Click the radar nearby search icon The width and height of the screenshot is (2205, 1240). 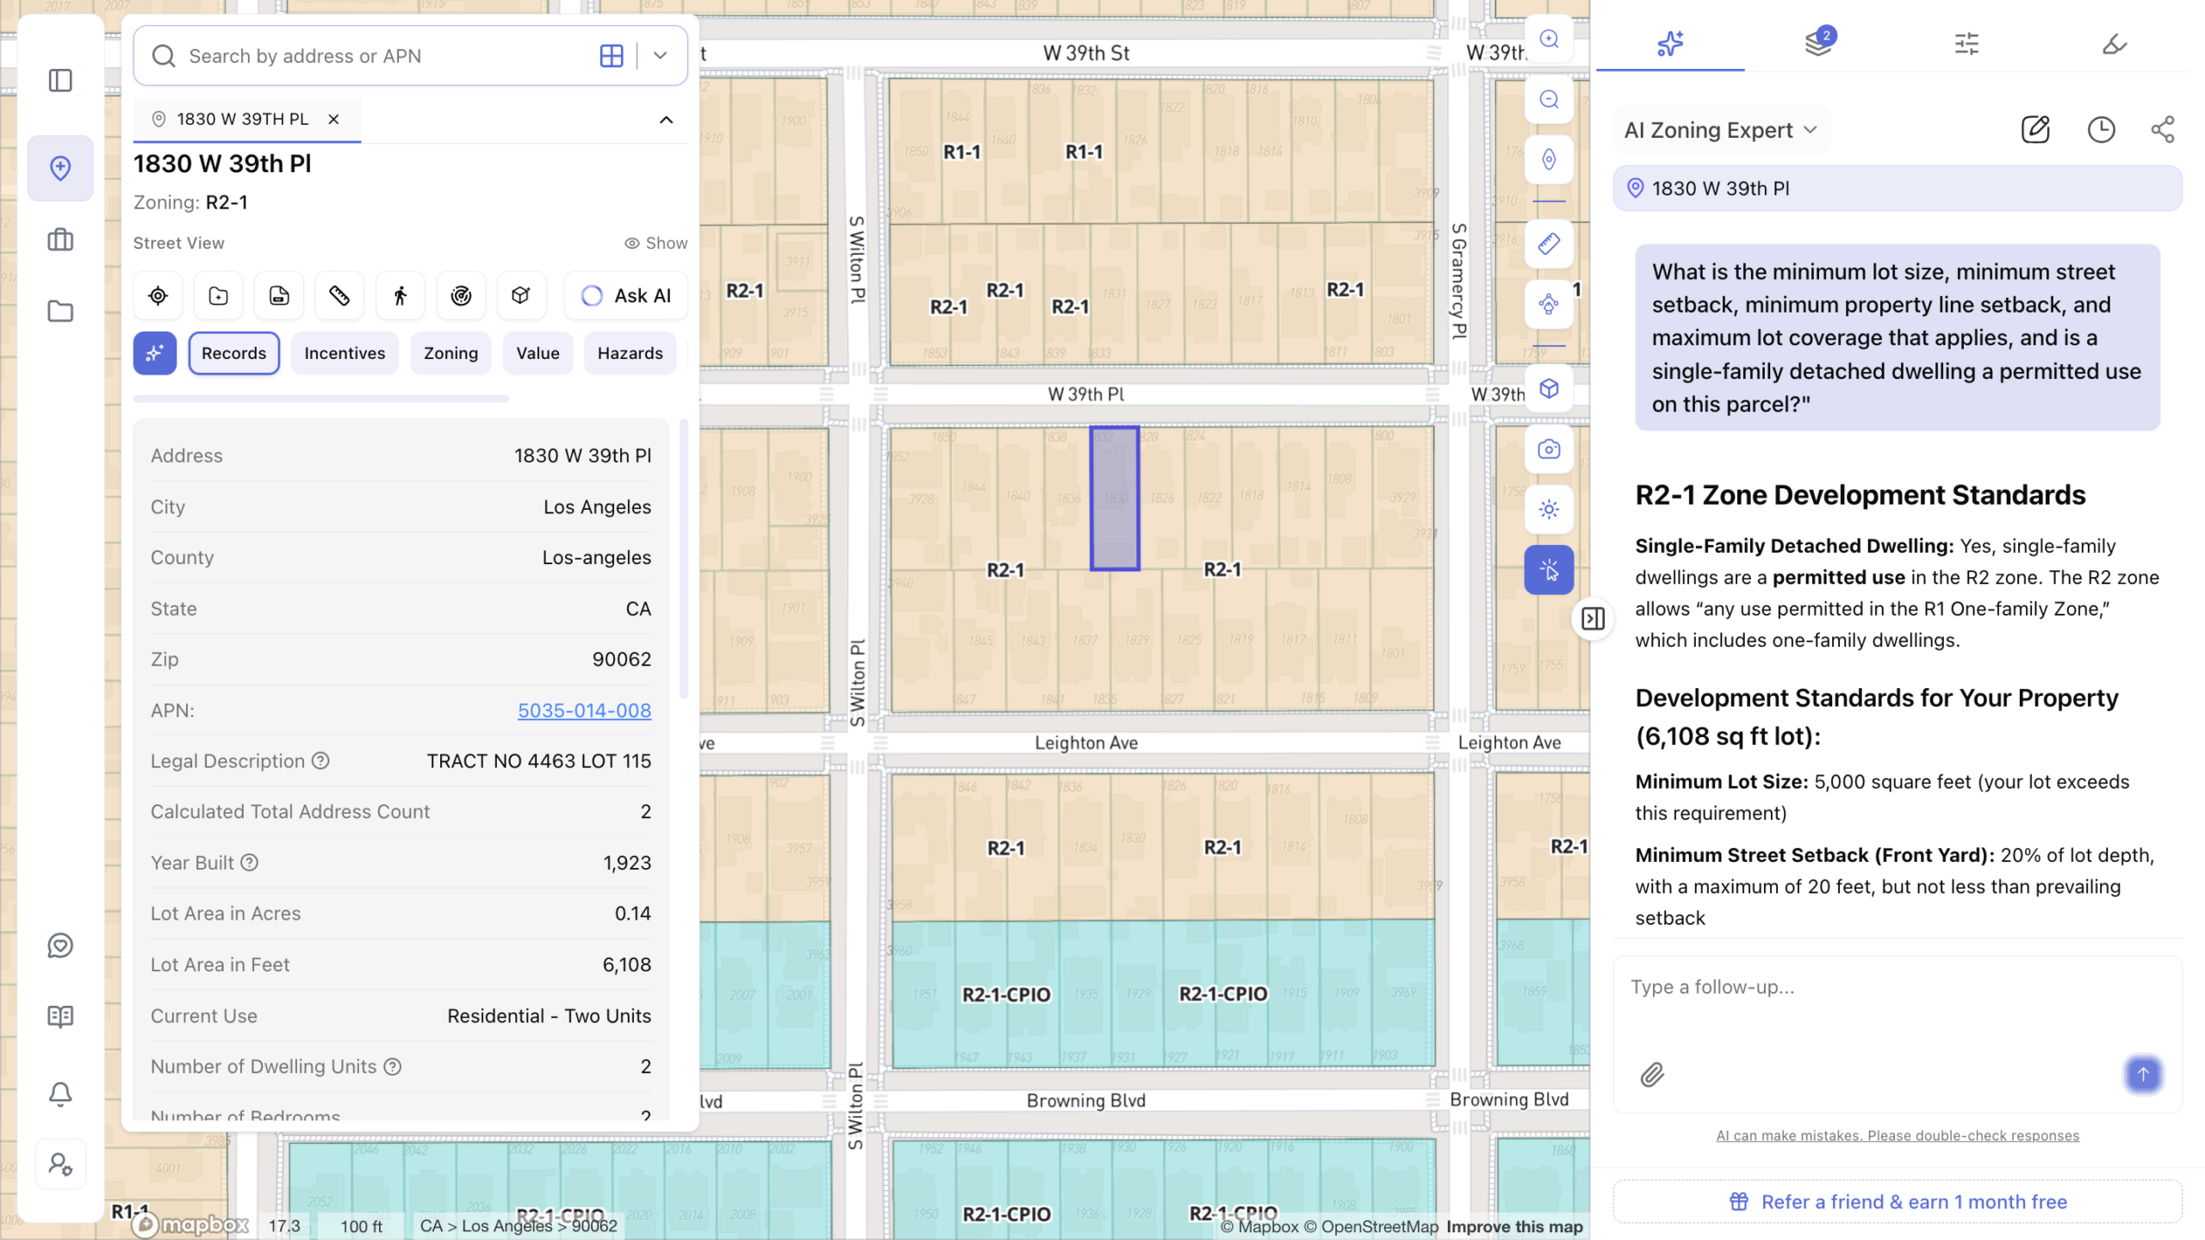point(461,296)
